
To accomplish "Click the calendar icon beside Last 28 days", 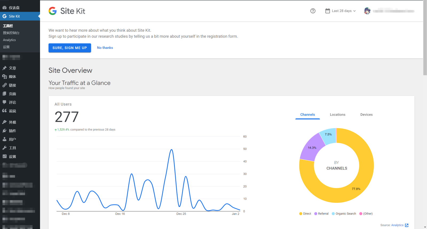I will click(x=327, y=11).
